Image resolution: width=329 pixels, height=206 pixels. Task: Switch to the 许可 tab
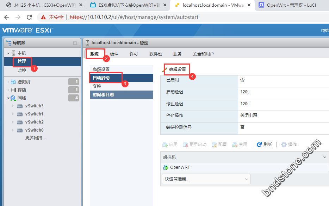tap(134, 54)
